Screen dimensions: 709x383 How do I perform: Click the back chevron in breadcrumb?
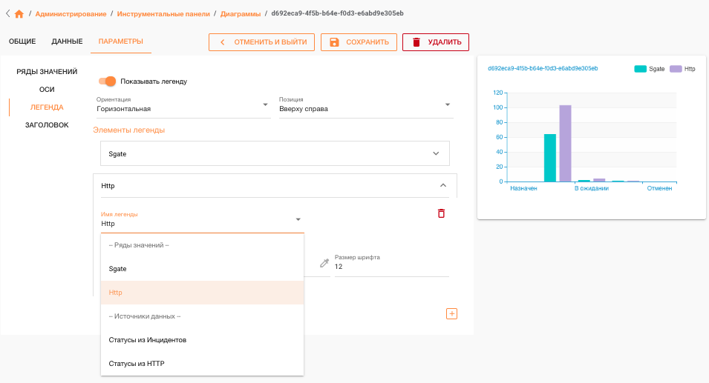pyautogui.click(x=7, y=13)
